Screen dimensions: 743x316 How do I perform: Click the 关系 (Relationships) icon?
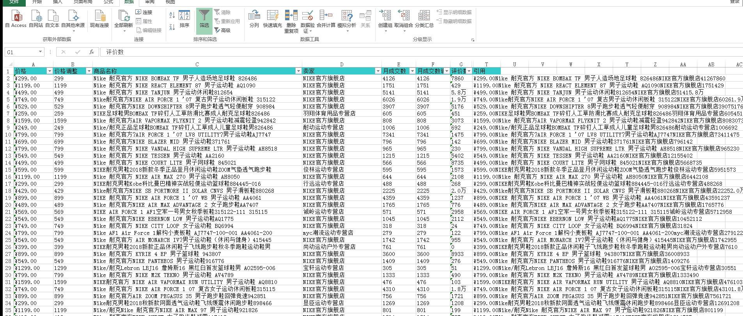(365, 19)
